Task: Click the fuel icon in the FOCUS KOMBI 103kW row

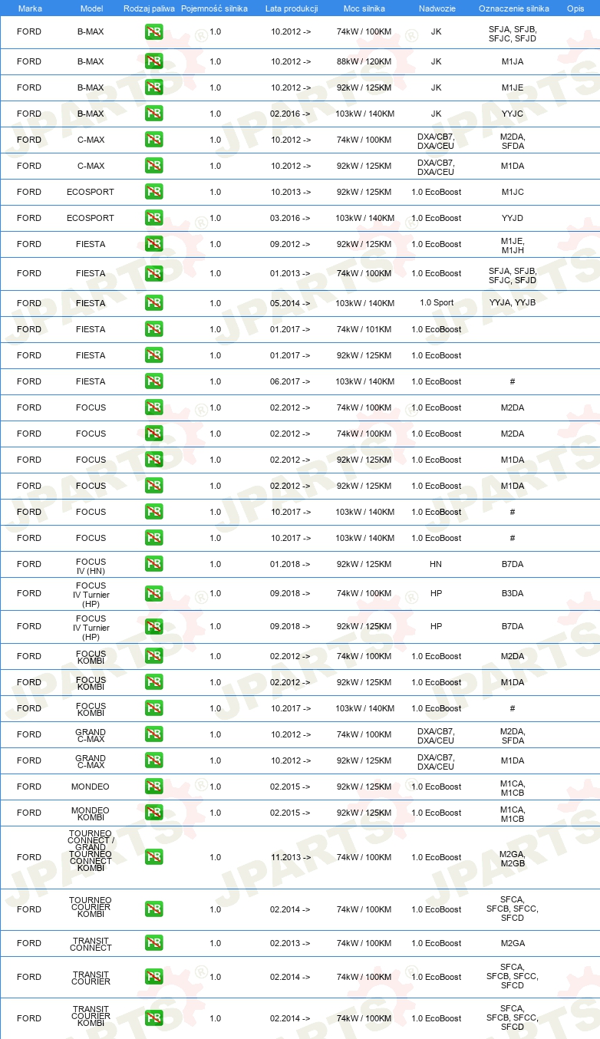Action: pos(154,708)
